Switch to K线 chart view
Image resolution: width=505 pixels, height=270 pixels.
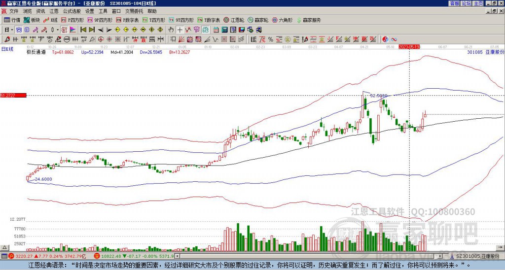(50, 20)
